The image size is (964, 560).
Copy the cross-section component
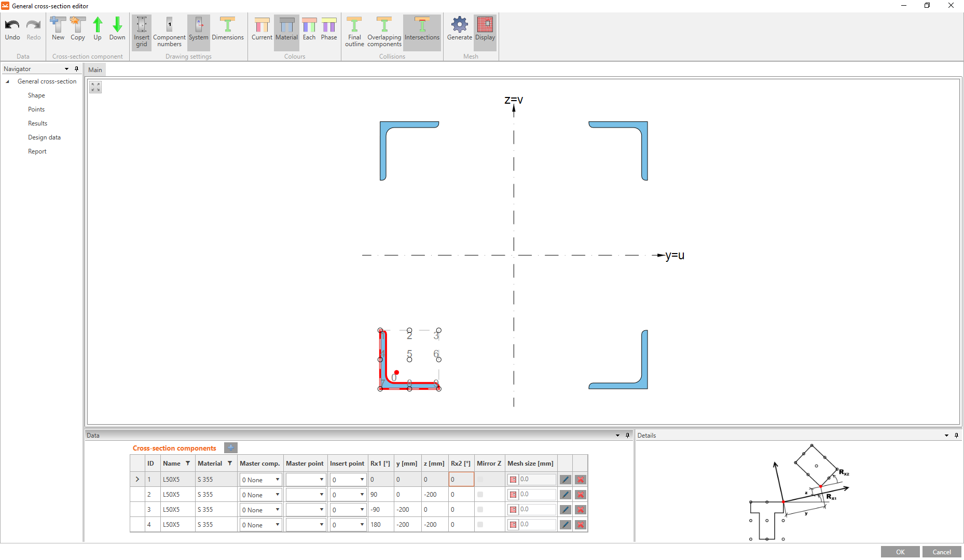coord(78,29)
